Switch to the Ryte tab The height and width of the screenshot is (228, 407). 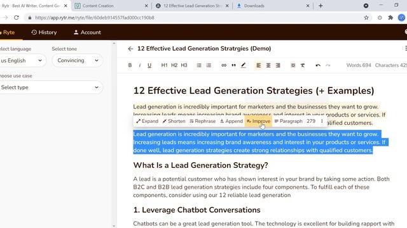[8, 32]
